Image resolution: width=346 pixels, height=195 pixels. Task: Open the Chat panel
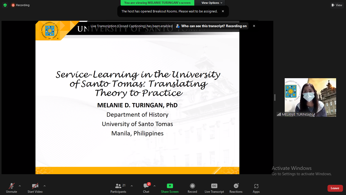pyautogui.click(x=146, y=188)
